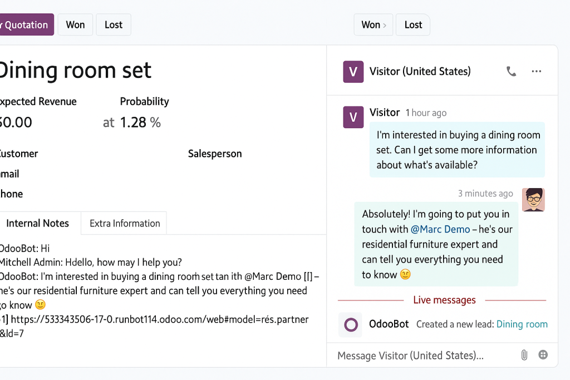Open the emoji picker icon
Viewport: 570px width, 380px height.
click(543, 354)
